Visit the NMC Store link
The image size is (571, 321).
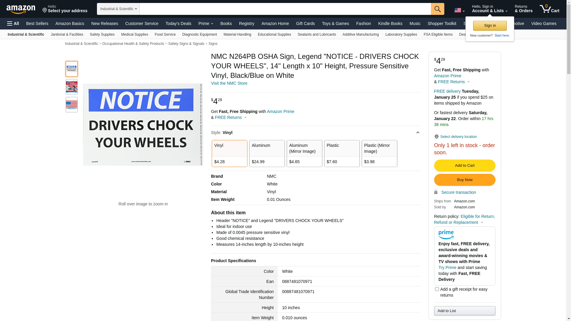pos(229,83)
